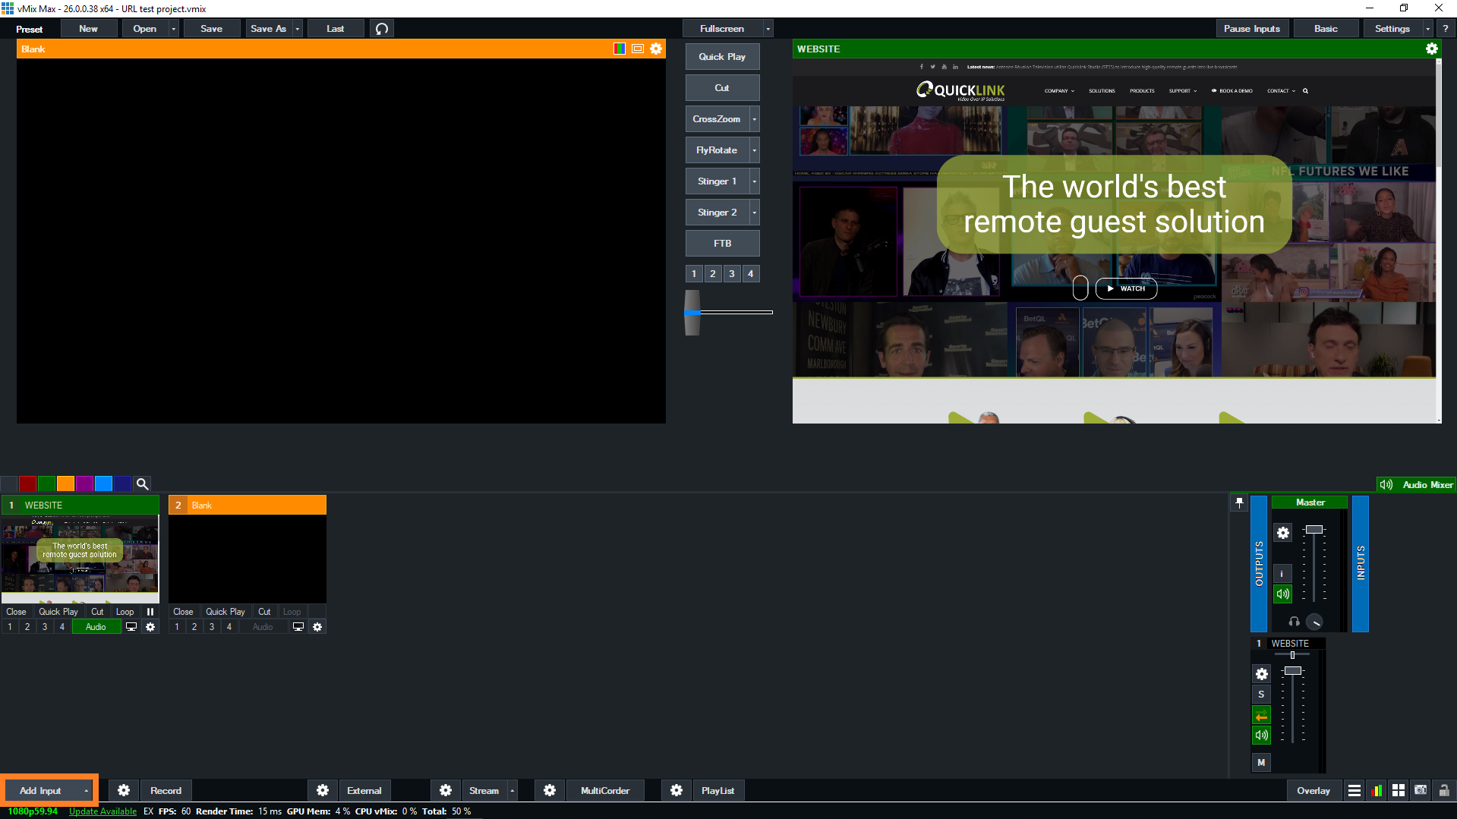The image size is (1457, 819).
Task: Expand the Save As dropdown arrow
Action: click(297, 29)
